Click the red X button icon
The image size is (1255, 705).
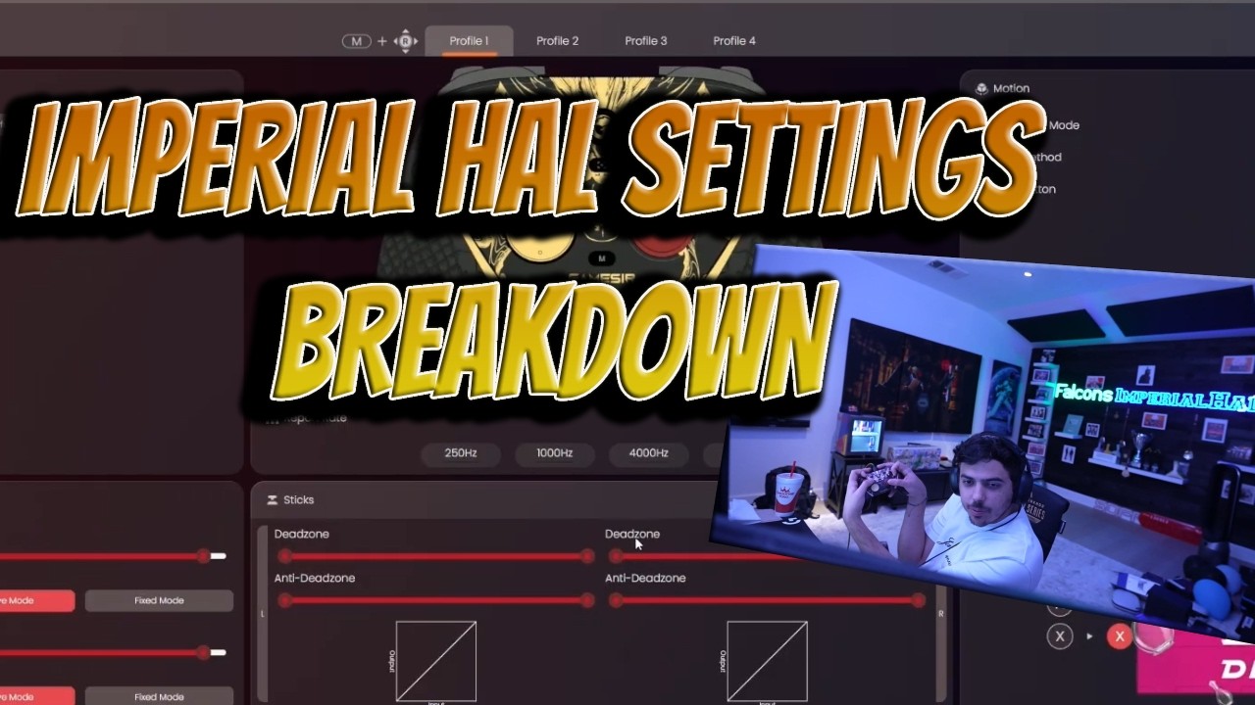pos(1120,636)
